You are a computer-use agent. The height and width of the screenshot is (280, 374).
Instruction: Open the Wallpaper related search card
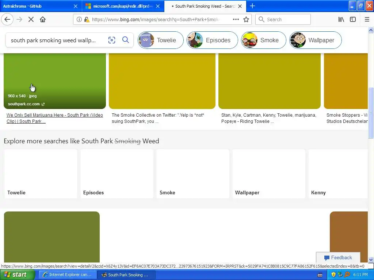click(x=269, y=174)
